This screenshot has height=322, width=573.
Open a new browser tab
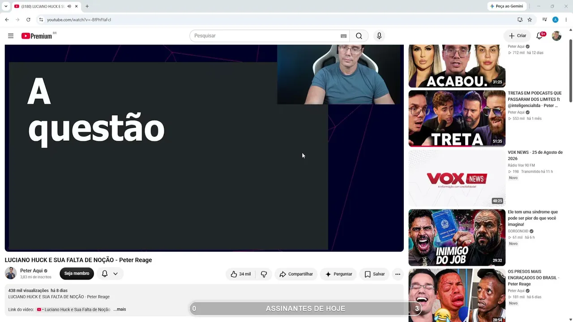pos(87,6)
